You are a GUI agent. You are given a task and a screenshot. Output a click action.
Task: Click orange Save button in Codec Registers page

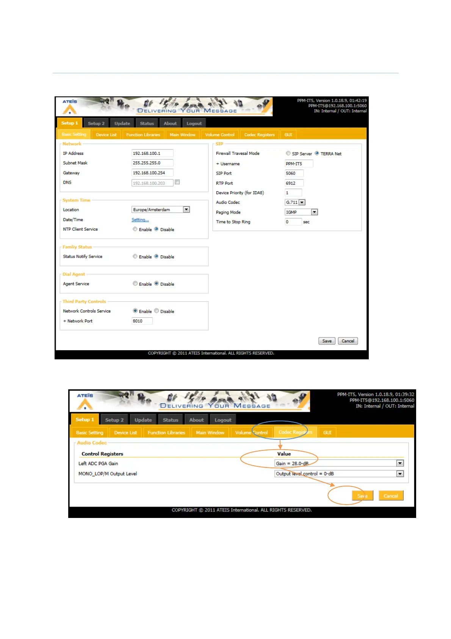(363, 496)
